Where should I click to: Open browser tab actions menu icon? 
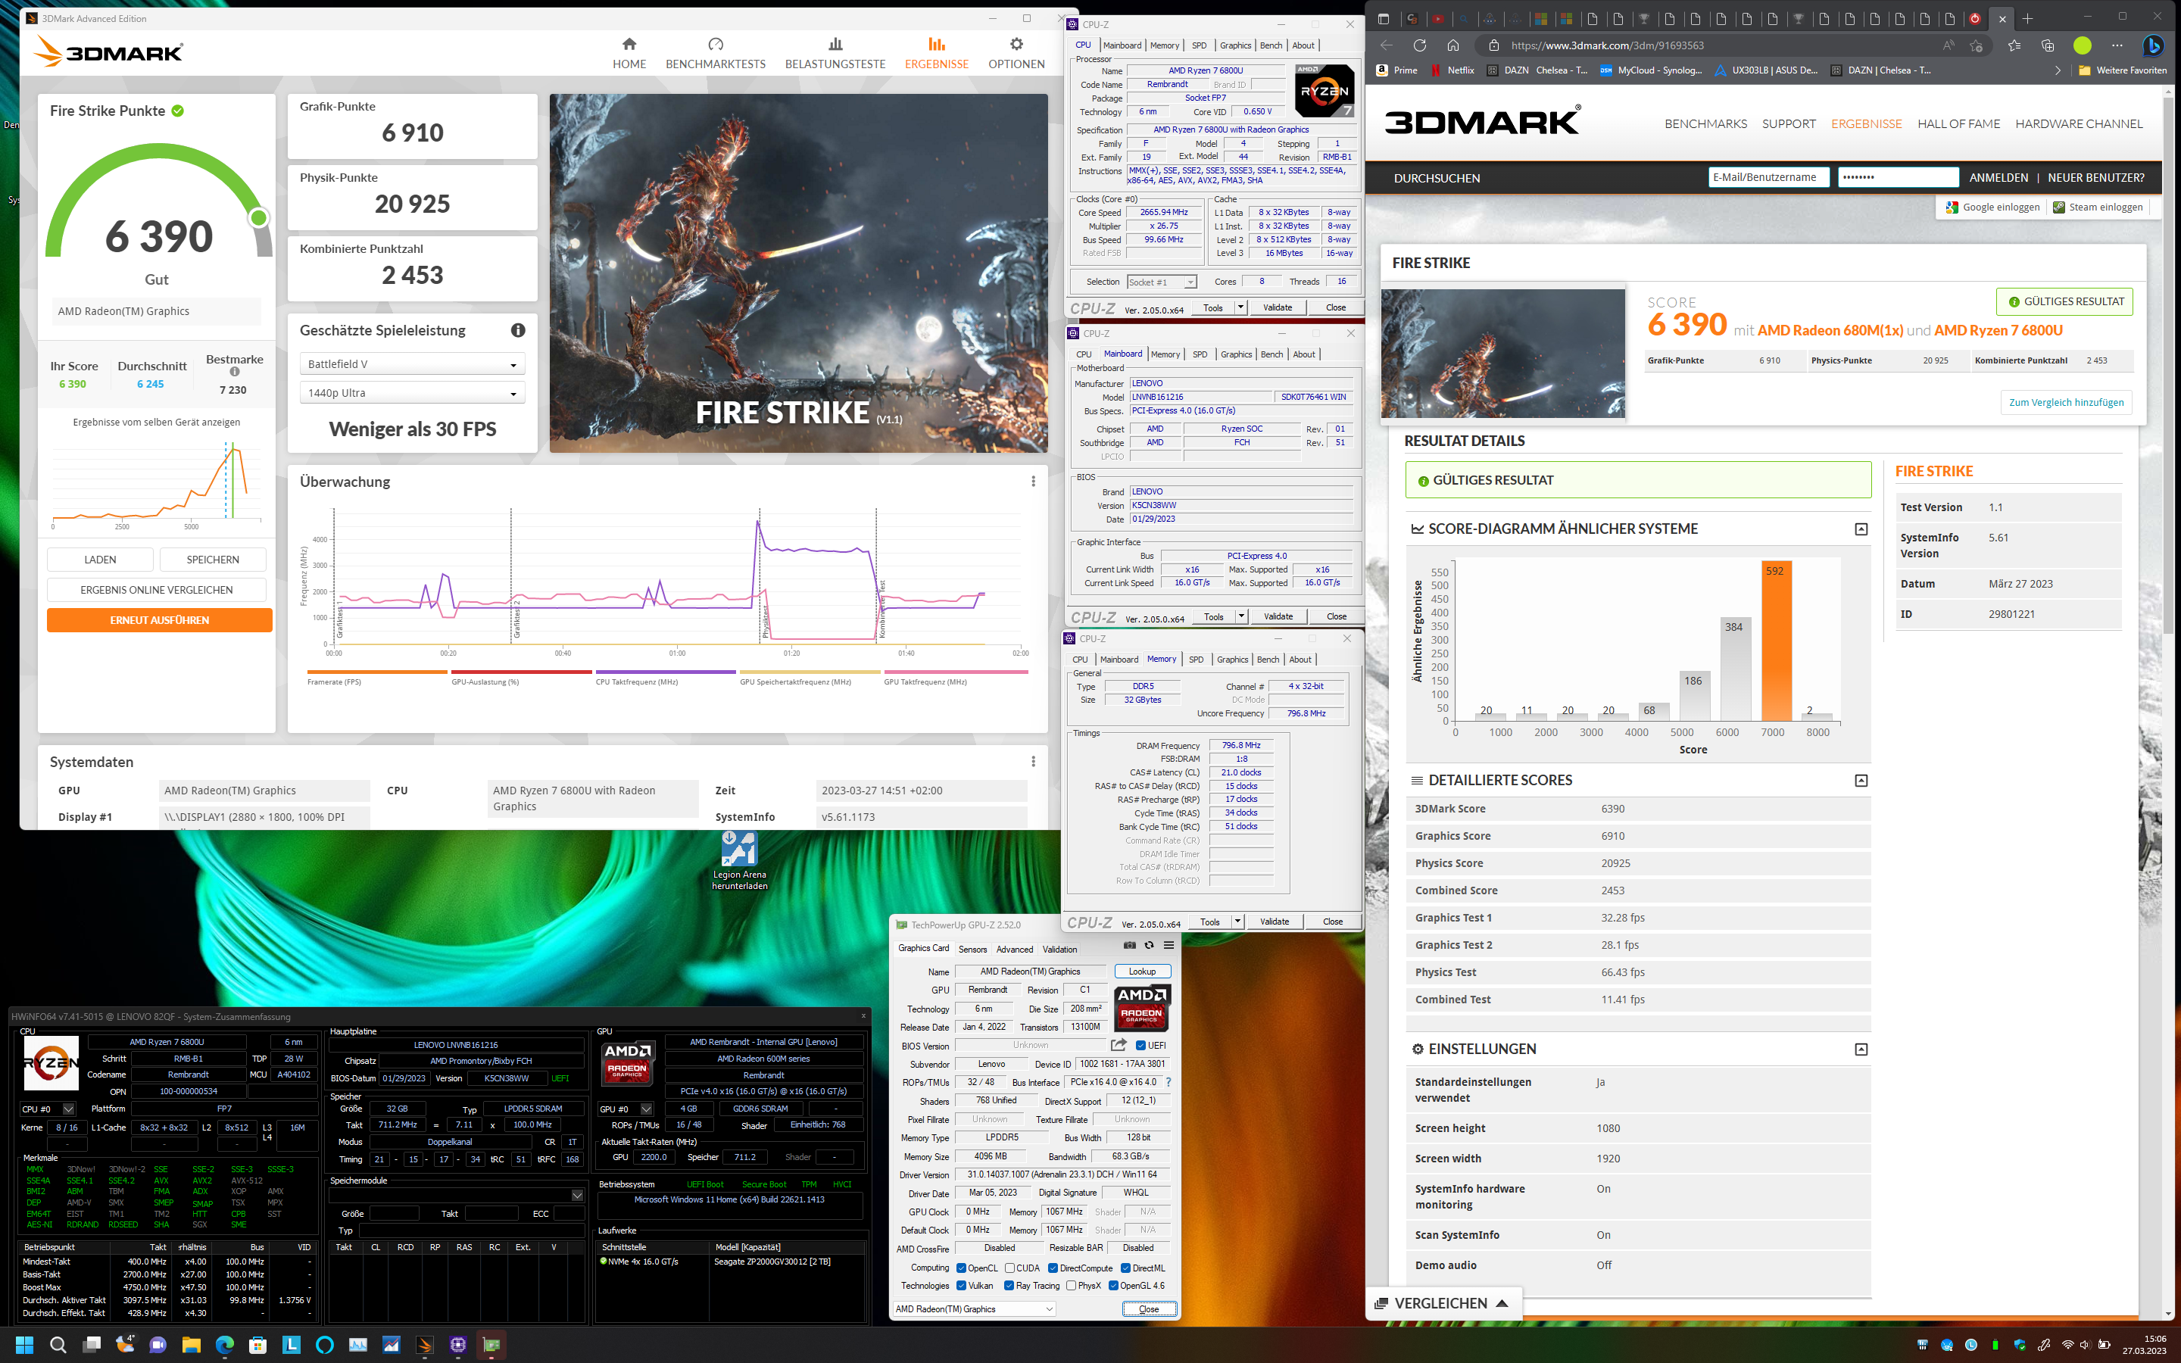point(1384,18)
